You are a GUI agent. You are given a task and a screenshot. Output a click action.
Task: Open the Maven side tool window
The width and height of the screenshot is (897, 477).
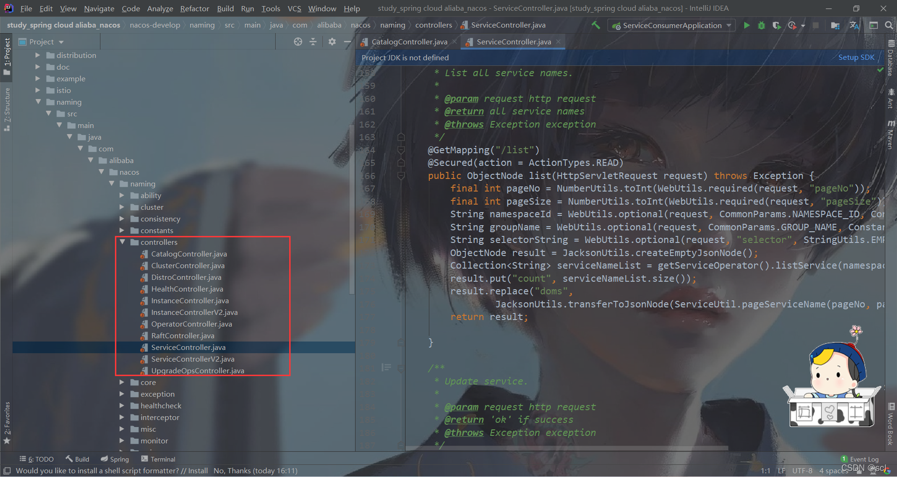[891, 135]
